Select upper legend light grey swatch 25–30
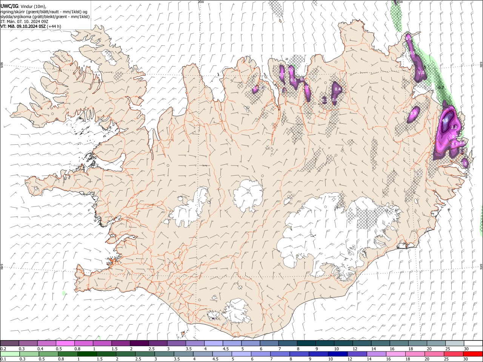This screenshot has height=362, width=483. click(x=455, y=344)
